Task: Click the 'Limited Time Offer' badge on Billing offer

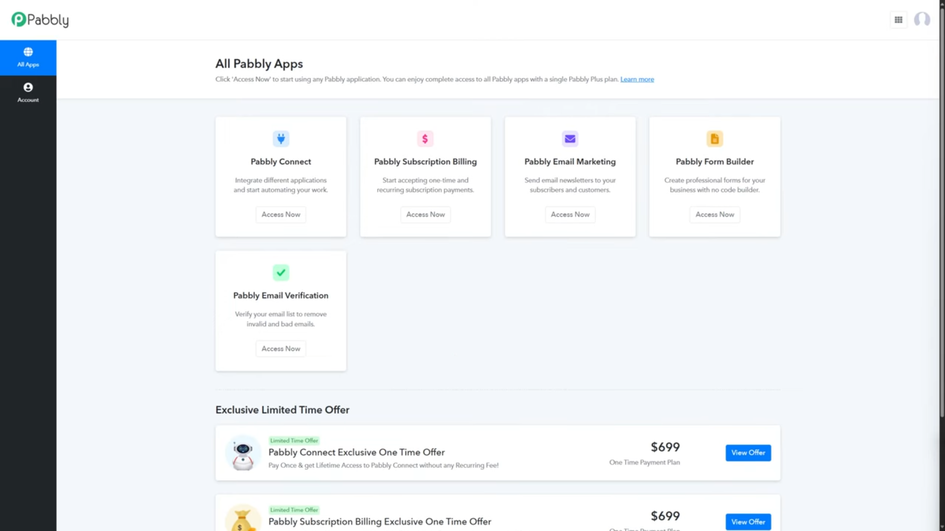Action: (294, 510)
